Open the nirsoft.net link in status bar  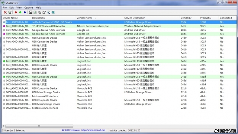[x=93, y=130]
